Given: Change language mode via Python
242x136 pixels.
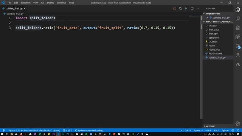Looking at the screenshot, I should pyautogui.click(x=225, y=130).
